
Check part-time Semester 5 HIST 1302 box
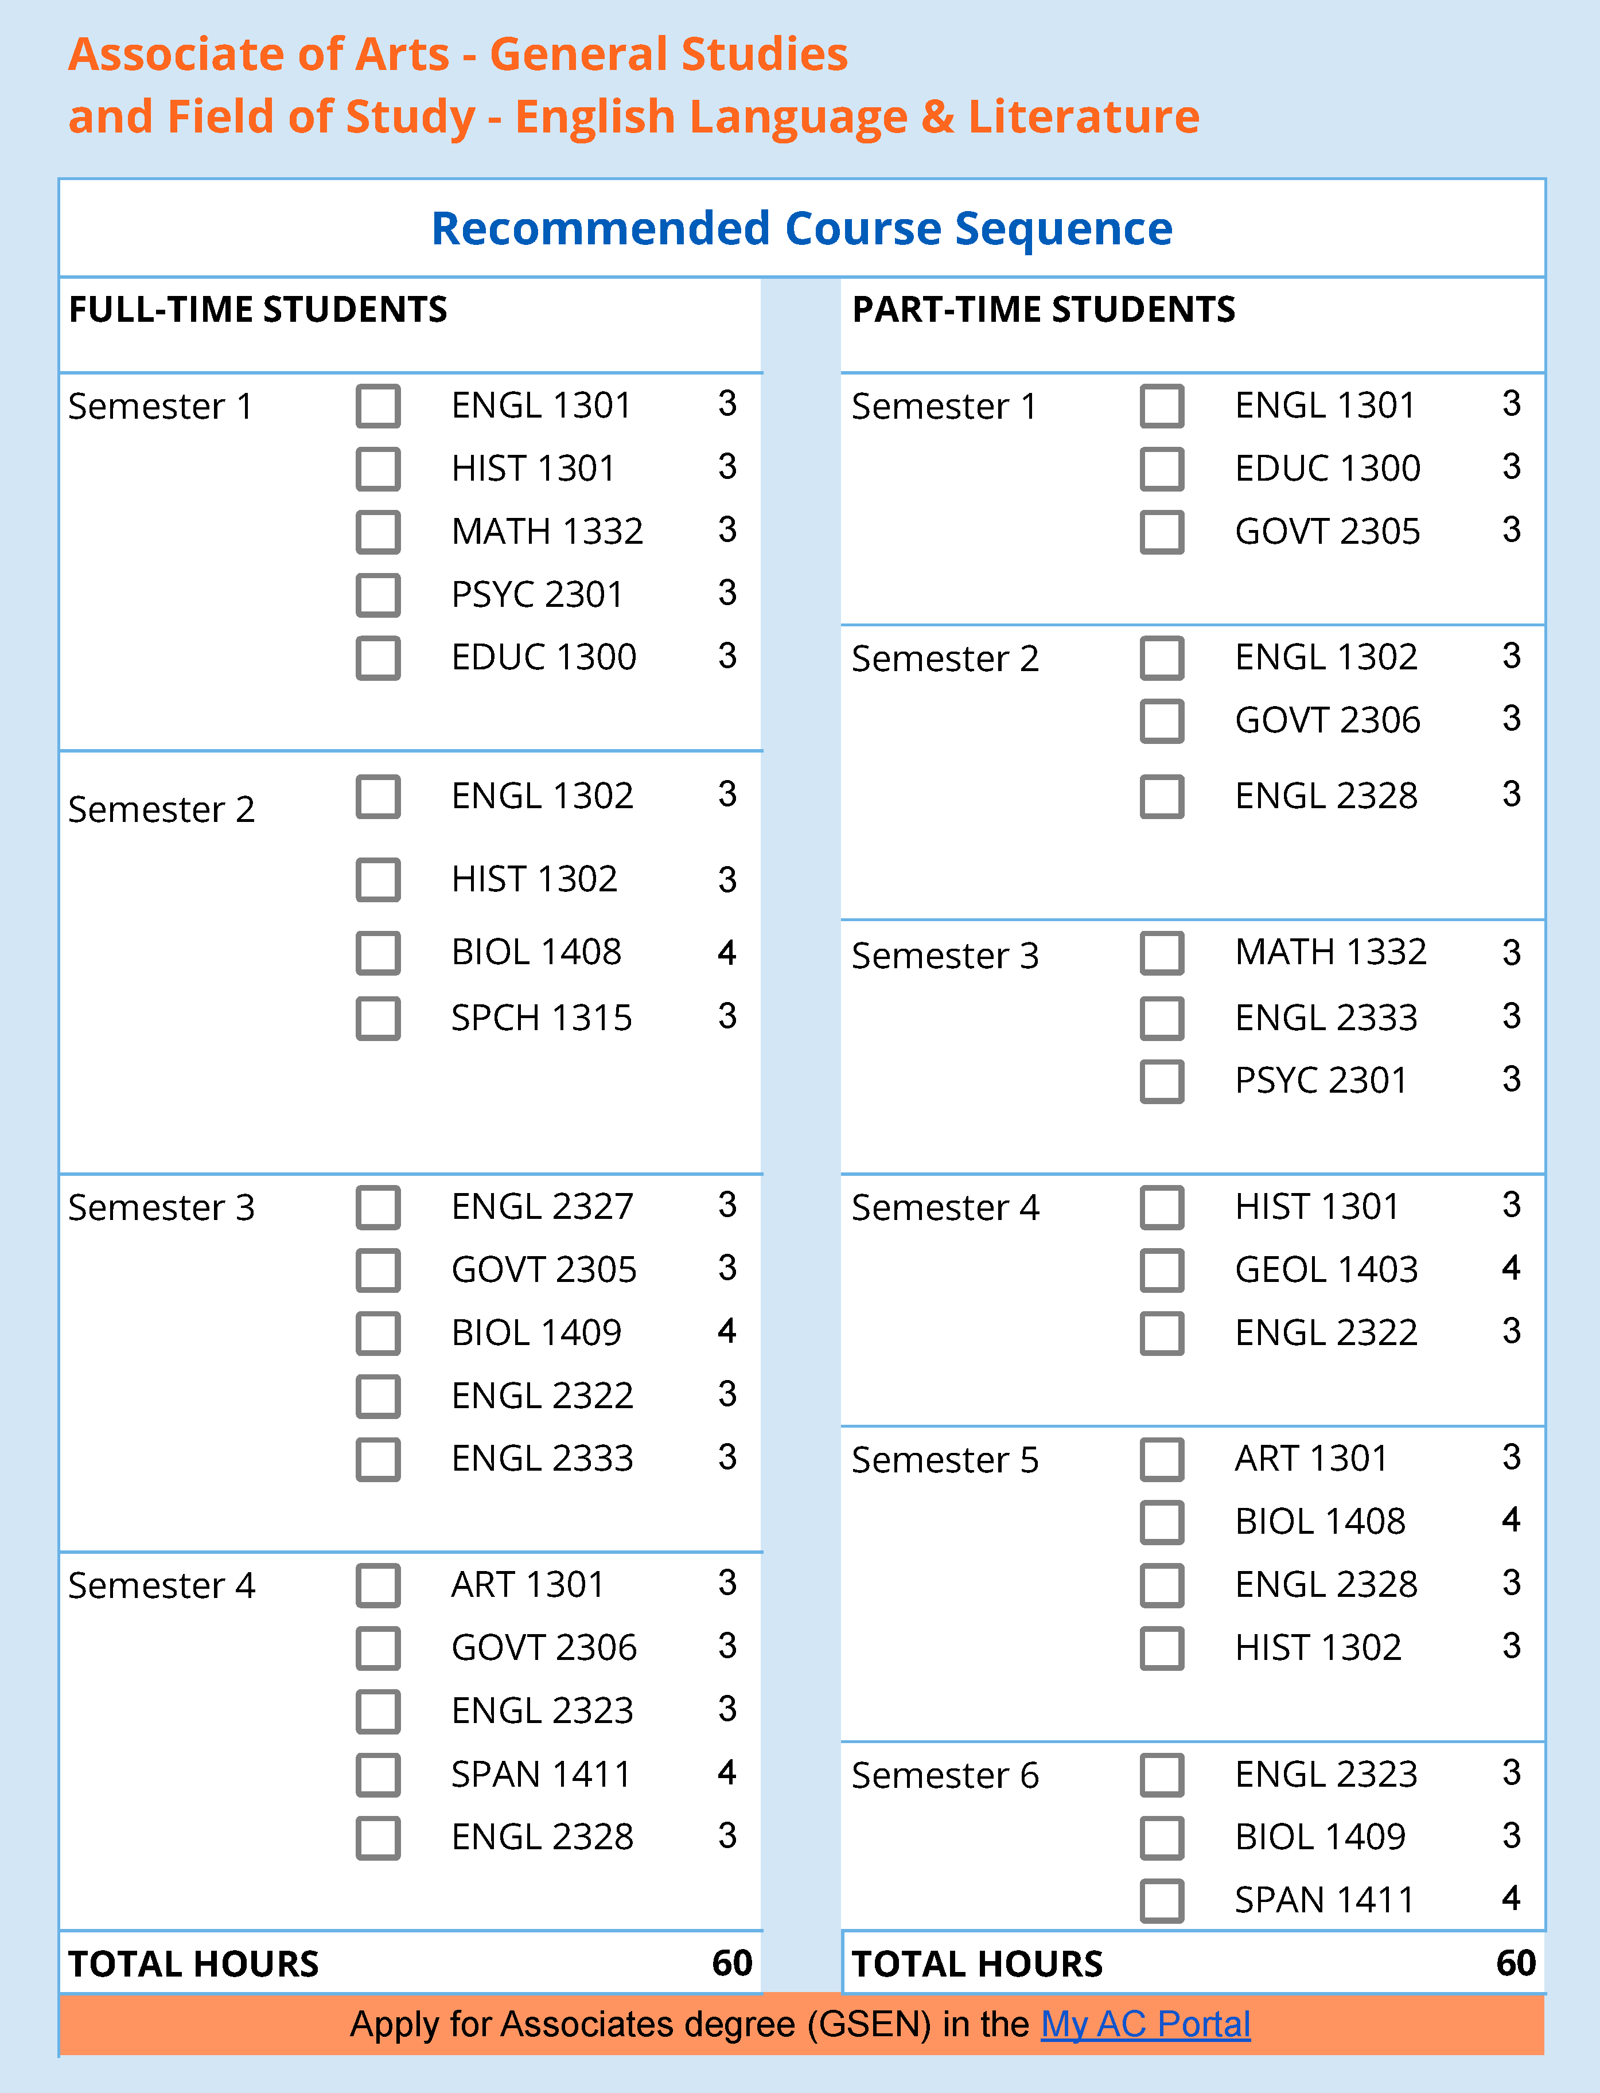pyautogui.click(x=1162, y=1648)
